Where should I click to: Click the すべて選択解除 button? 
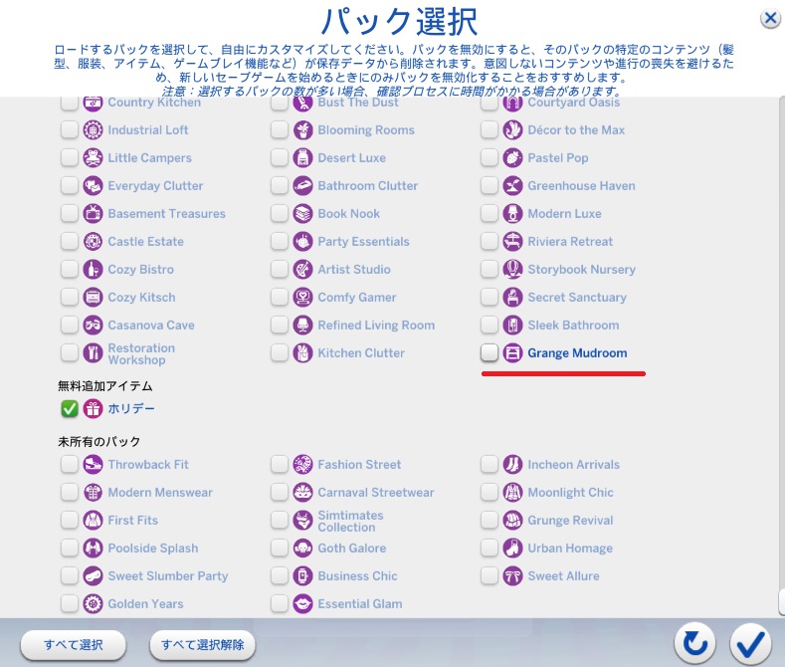(x=203, y=645)
